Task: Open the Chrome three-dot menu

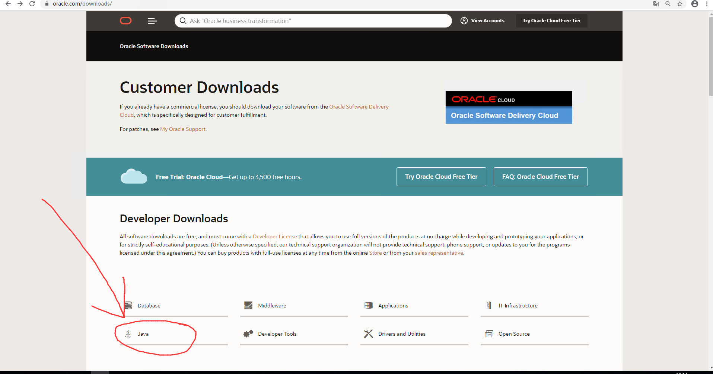Action: tap(707, 4)
